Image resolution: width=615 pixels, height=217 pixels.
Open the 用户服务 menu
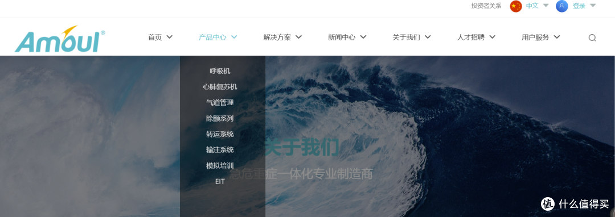tap(535, 37)
